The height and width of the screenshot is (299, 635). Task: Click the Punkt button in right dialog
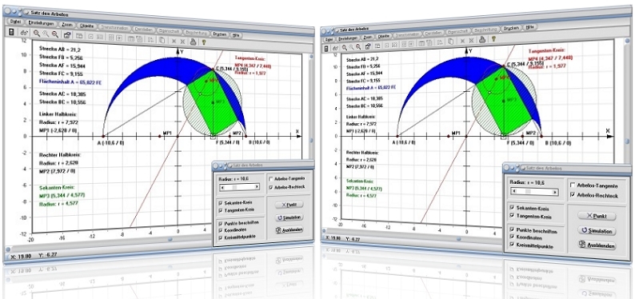tap(597, 216)
